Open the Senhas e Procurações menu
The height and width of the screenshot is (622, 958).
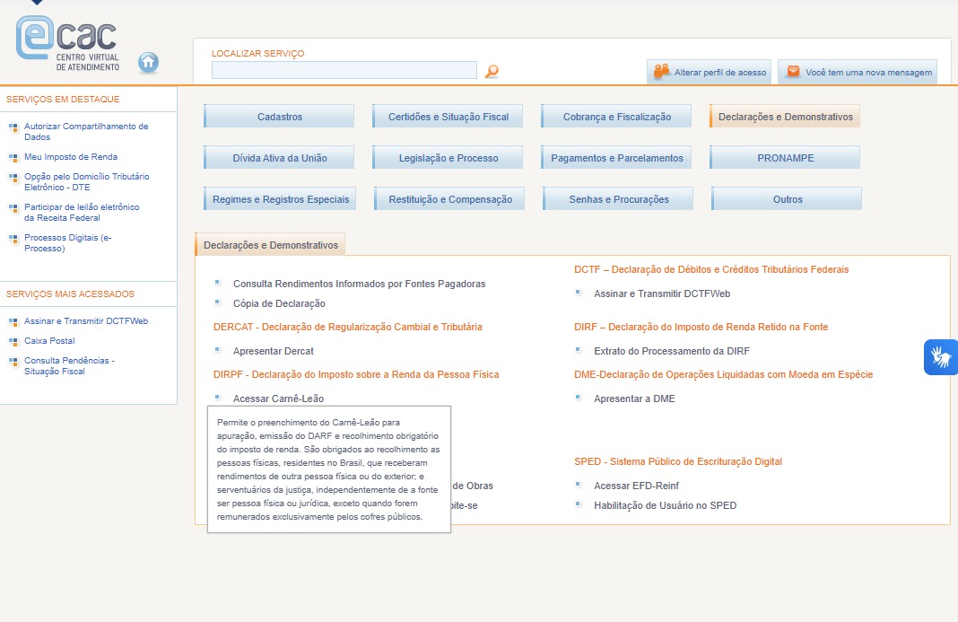click(x=618, y=199)
